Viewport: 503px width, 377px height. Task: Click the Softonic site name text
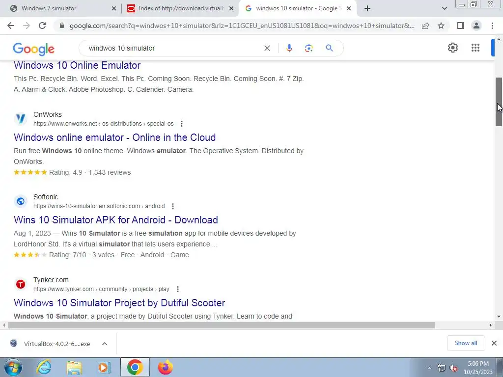click(x=46, y=197)
